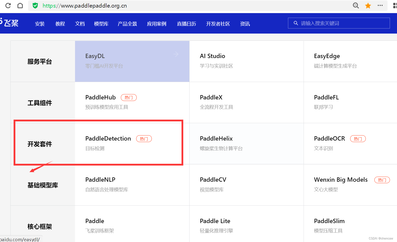Click the 热门 badge beside Wenxin Big Models
The width and height of the screenshot is (397, 242).
382,180
